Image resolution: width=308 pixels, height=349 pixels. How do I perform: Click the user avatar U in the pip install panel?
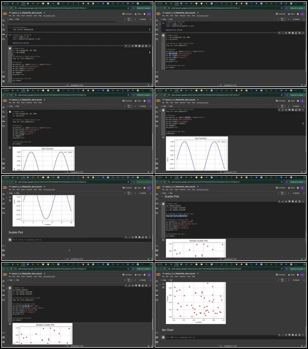149,14
